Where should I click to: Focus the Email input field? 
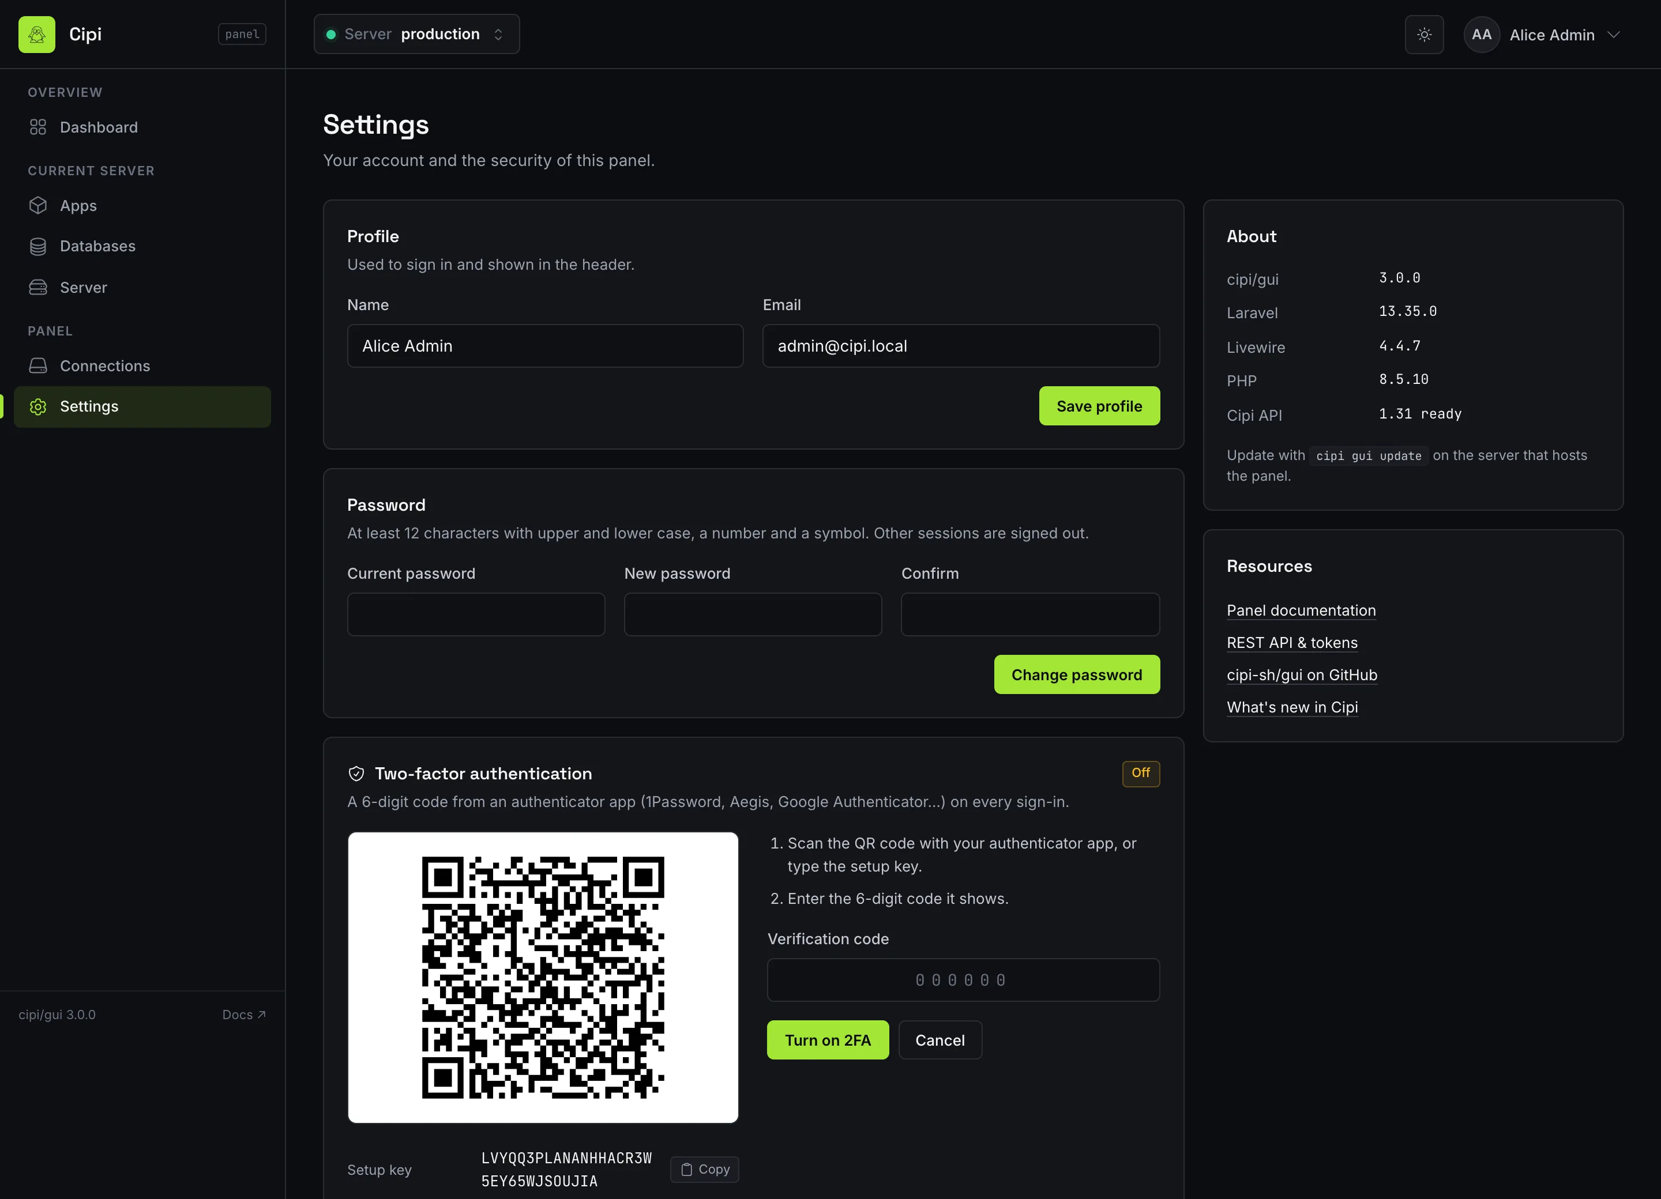961,346
